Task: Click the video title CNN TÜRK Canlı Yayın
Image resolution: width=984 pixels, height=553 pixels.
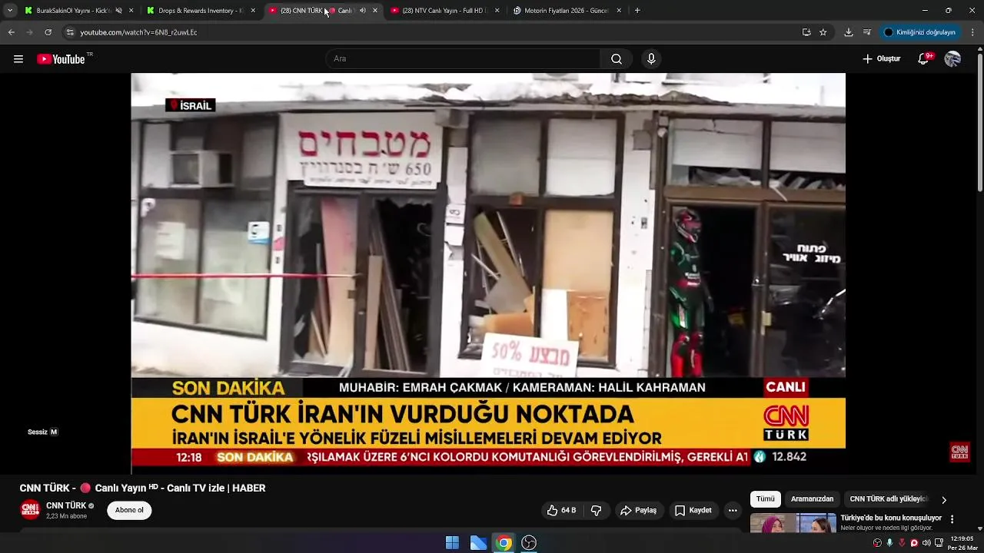Action: pos(142,488)
